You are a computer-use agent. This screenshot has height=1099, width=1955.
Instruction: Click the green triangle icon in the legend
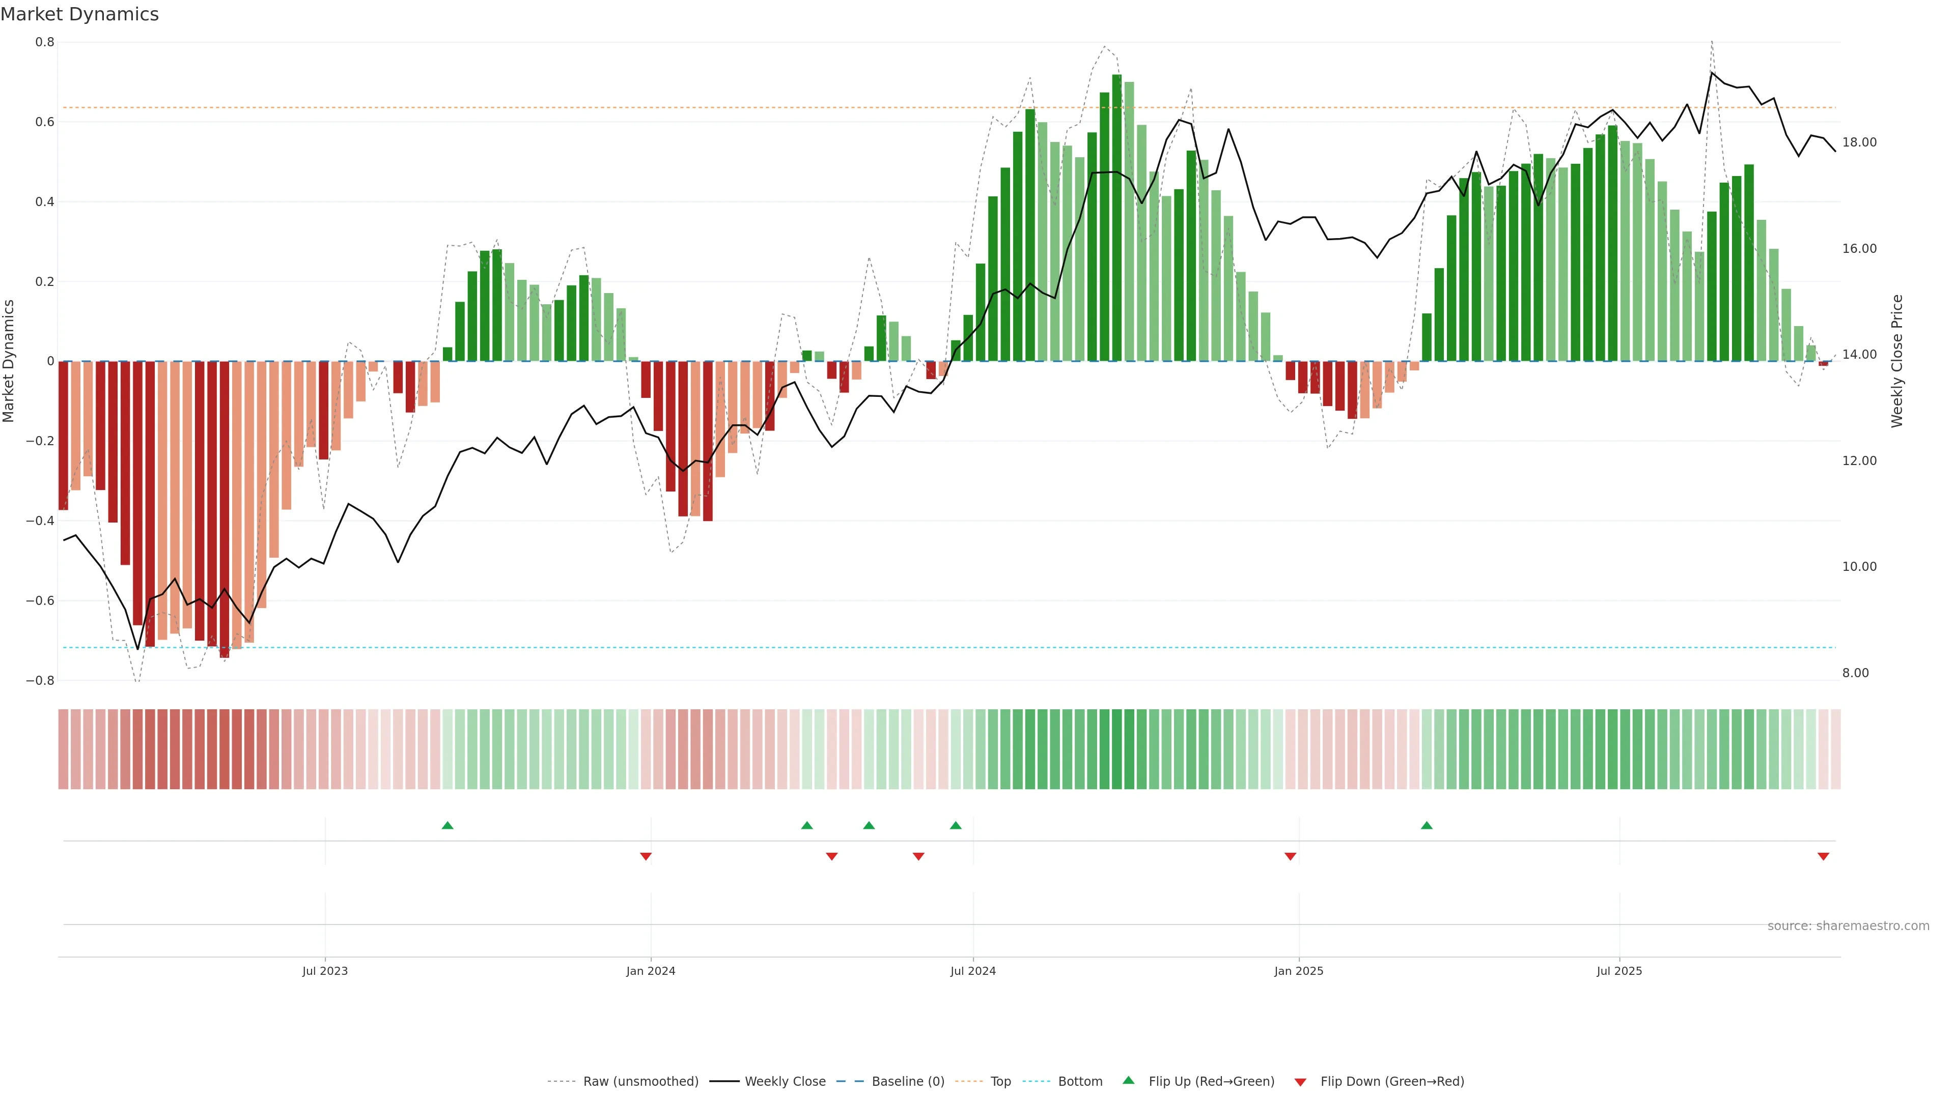coord(1129,1080)
